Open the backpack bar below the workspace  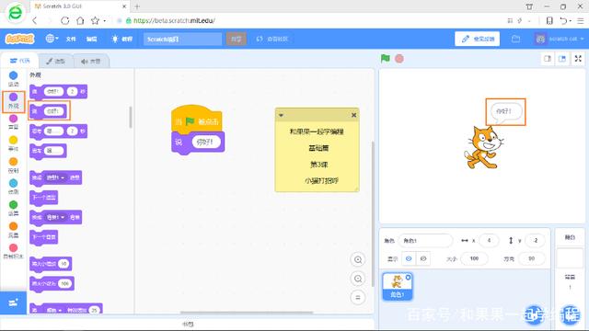click(x=188, y=324)
